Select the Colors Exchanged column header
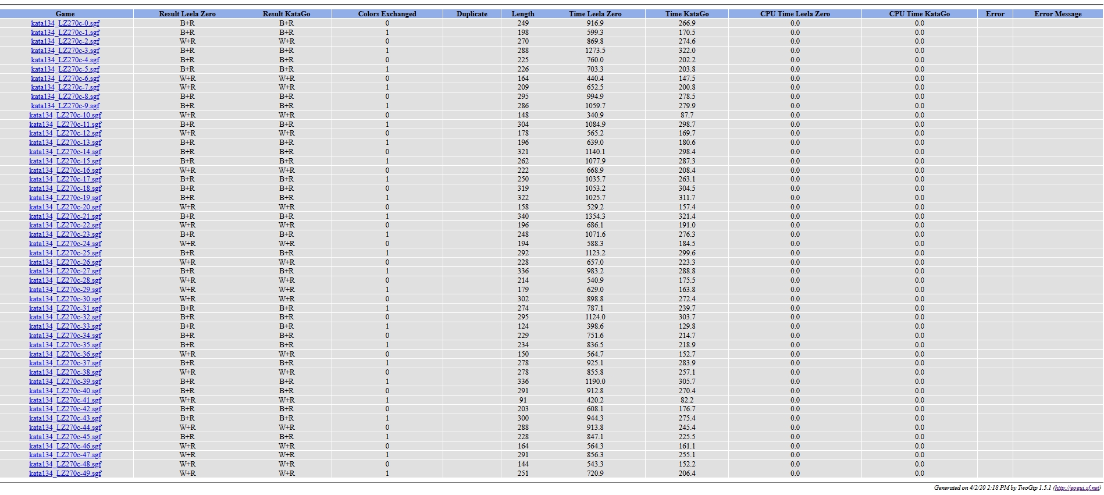Screen dimensions: 1104x495 pyautogui.click(x=387, y=14)
